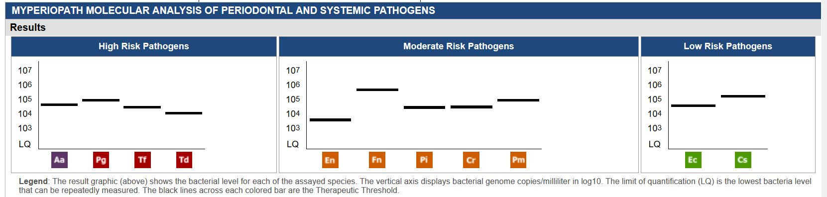The width and height of the screenshot is (827, 197).
Task: Select the red Pg pathogen icon
Action: 101,160
